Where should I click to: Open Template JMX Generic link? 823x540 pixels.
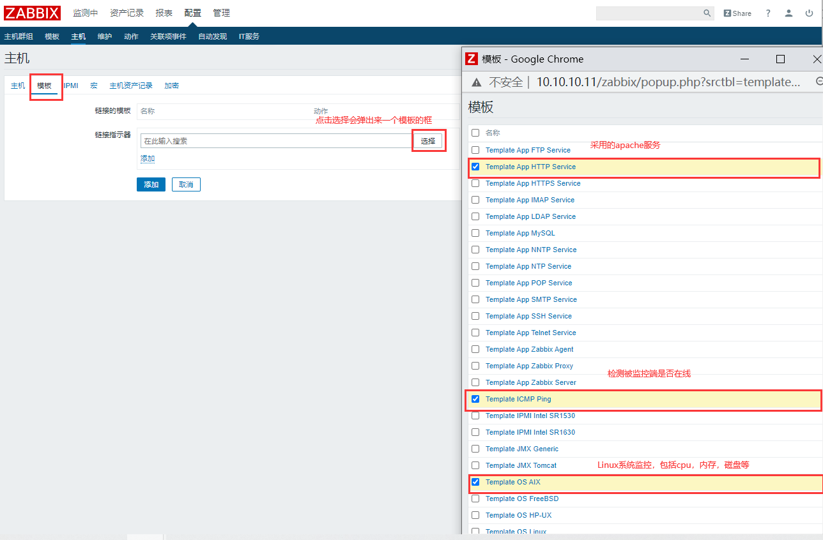[522, 449]
